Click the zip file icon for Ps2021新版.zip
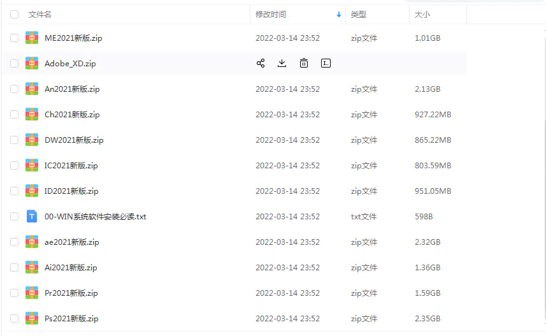Image resolution: width=546 pixels, height=336 pixels. tap(32, 318)
